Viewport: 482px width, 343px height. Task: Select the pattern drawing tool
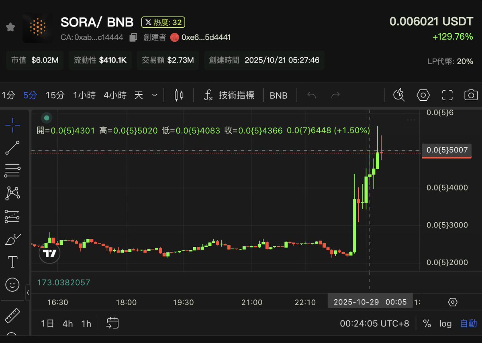point(12,194)
